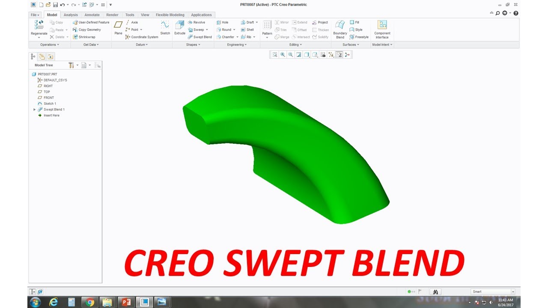The image size is (548, 308).
Task: Select Sketch 1 in Model Tree
Action: [x=47, y=104]
